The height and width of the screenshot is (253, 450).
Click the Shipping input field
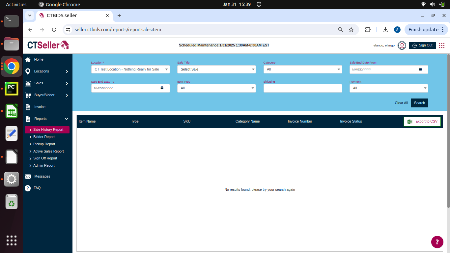point(302,88)
